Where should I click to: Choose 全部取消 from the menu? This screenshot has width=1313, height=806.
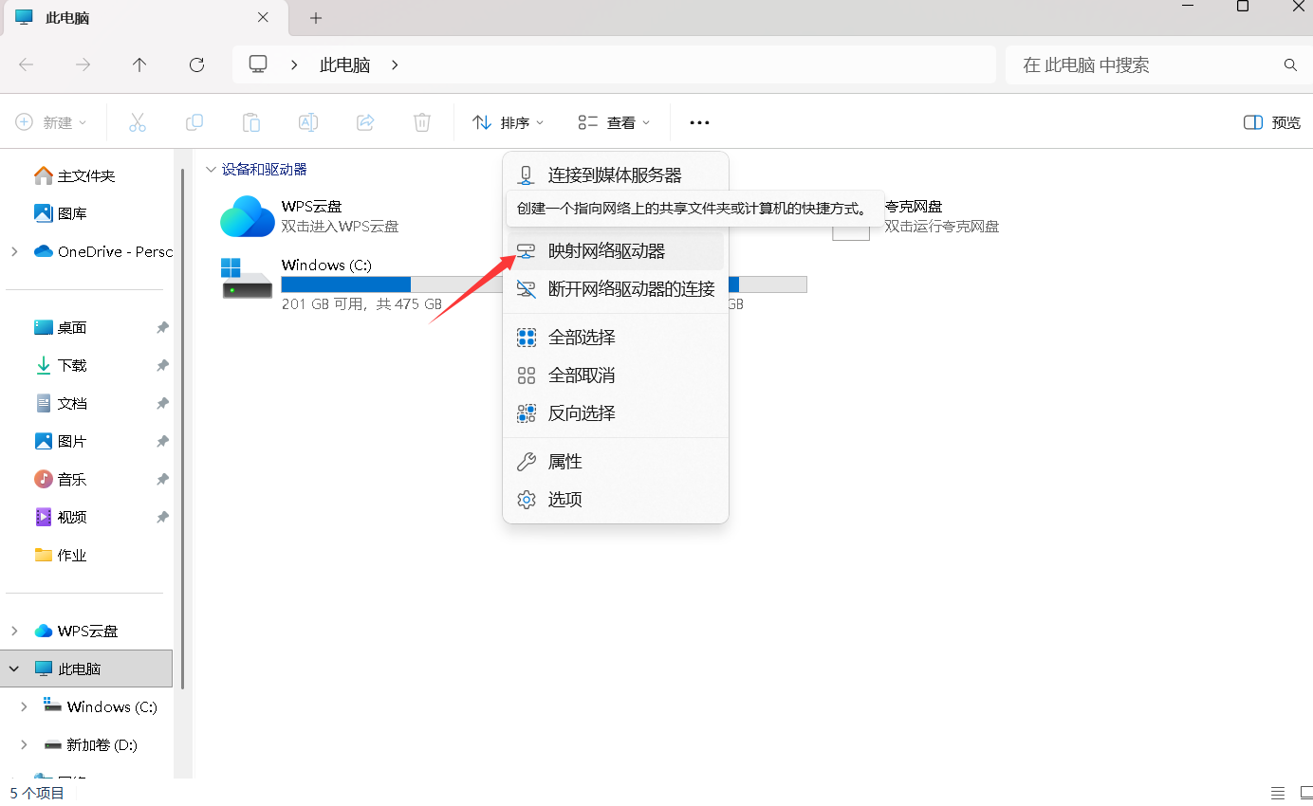(616, 376)
